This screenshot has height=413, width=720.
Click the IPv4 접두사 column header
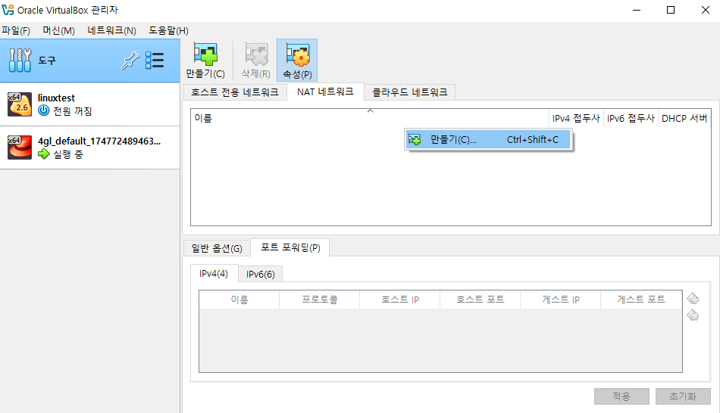click(x=576, y=118)
